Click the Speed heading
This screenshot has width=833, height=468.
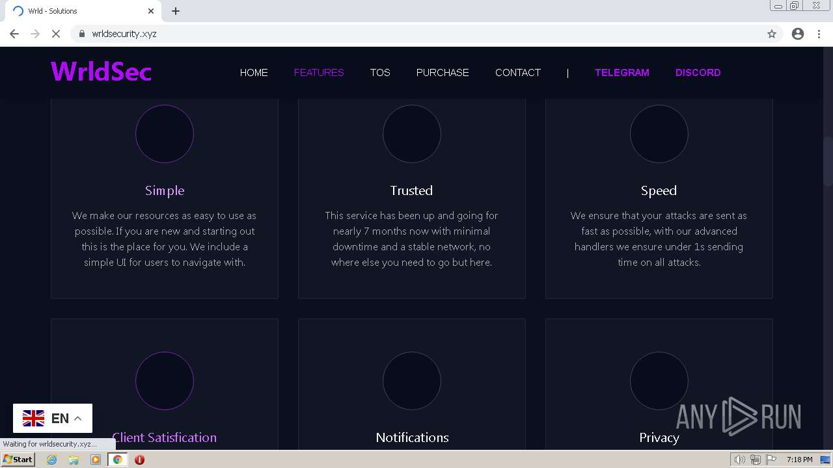[x=659, y=190]
